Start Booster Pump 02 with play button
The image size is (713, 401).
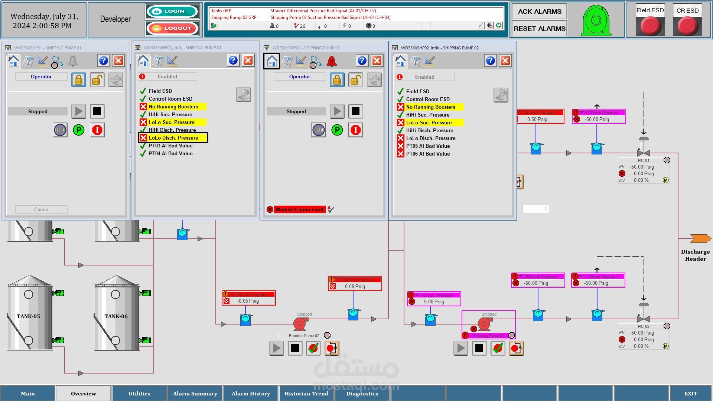point(276,348)
